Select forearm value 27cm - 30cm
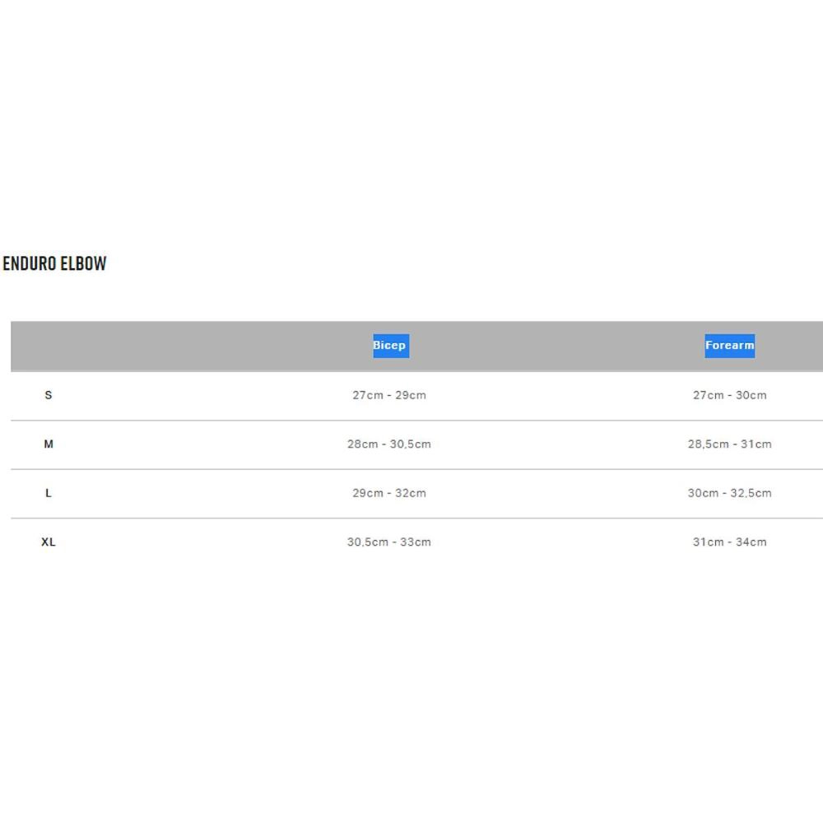The width and height of the screenshot is (823, 823). [x=729, y=395]
